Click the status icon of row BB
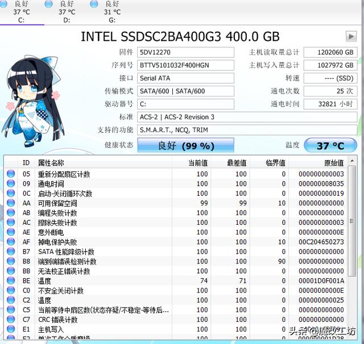364x344 pixels. tap(11, 271)
